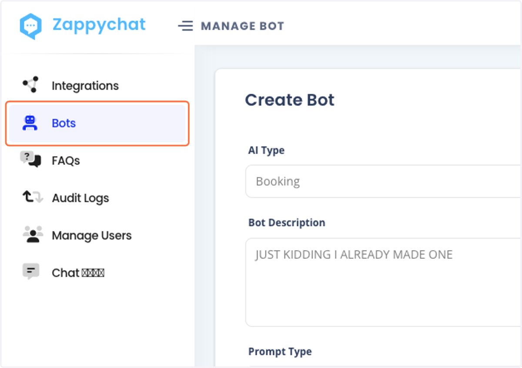Click the Zappychat brand name text
Viewport: 522px width, 368px height.
pos(99,24)
